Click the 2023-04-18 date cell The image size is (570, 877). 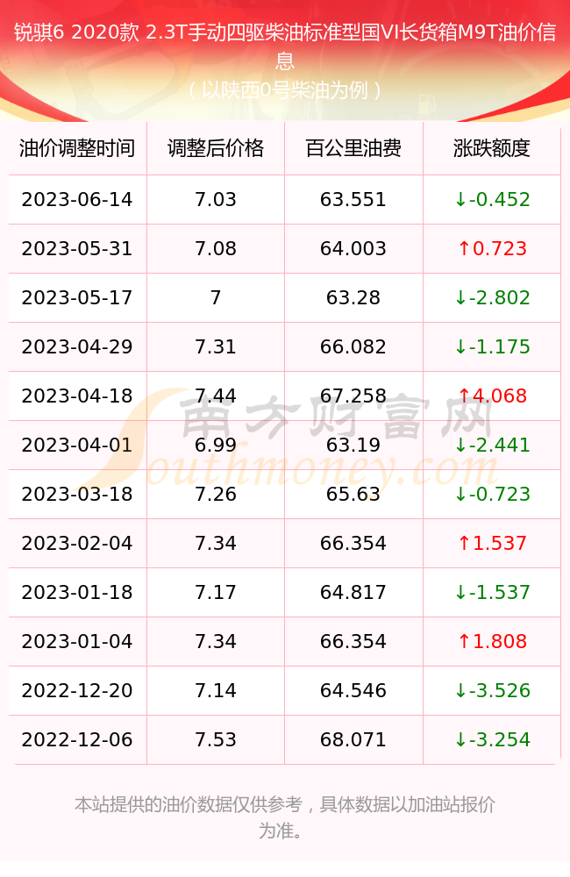point(77,396)
